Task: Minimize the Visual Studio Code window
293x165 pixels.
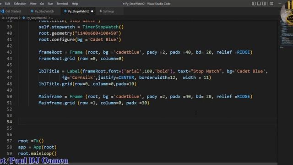Action: [280, 4]
